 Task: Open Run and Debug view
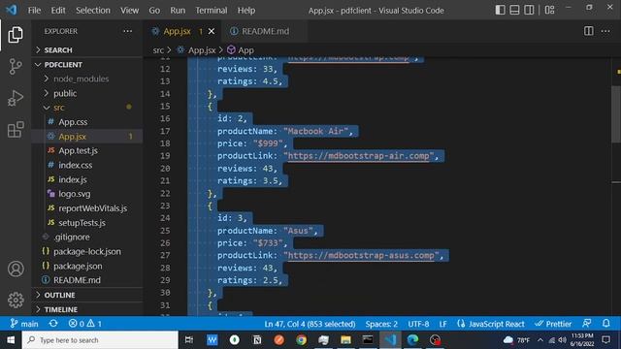coord(16,98)
